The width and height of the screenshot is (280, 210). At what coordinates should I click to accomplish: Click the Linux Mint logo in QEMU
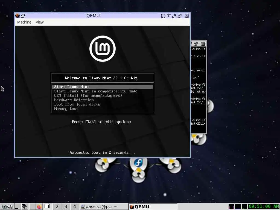pos(103,49)
